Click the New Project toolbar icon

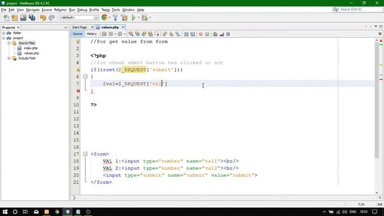(x=14, y=17)
